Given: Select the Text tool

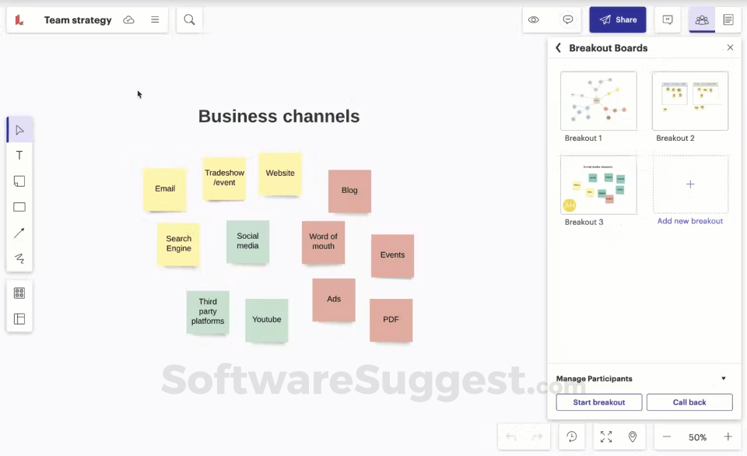Looking at the screenshot, I should coord(19,155).
